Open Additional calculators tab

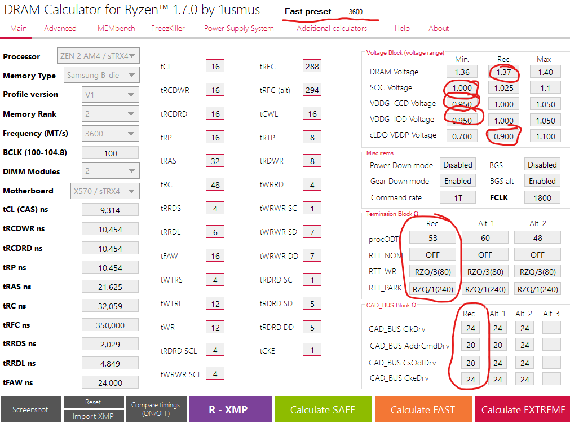(x=332, y=28)
